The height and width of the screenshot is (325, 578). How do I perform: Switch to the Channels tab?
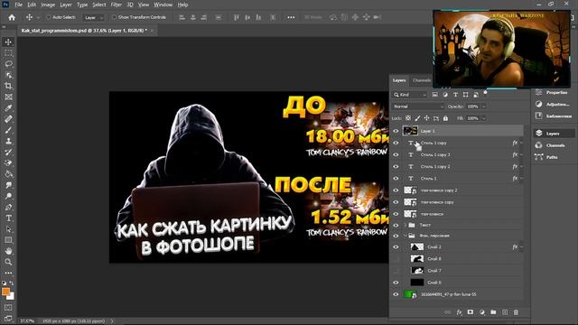pyautogui.click(x=422, y=80)
